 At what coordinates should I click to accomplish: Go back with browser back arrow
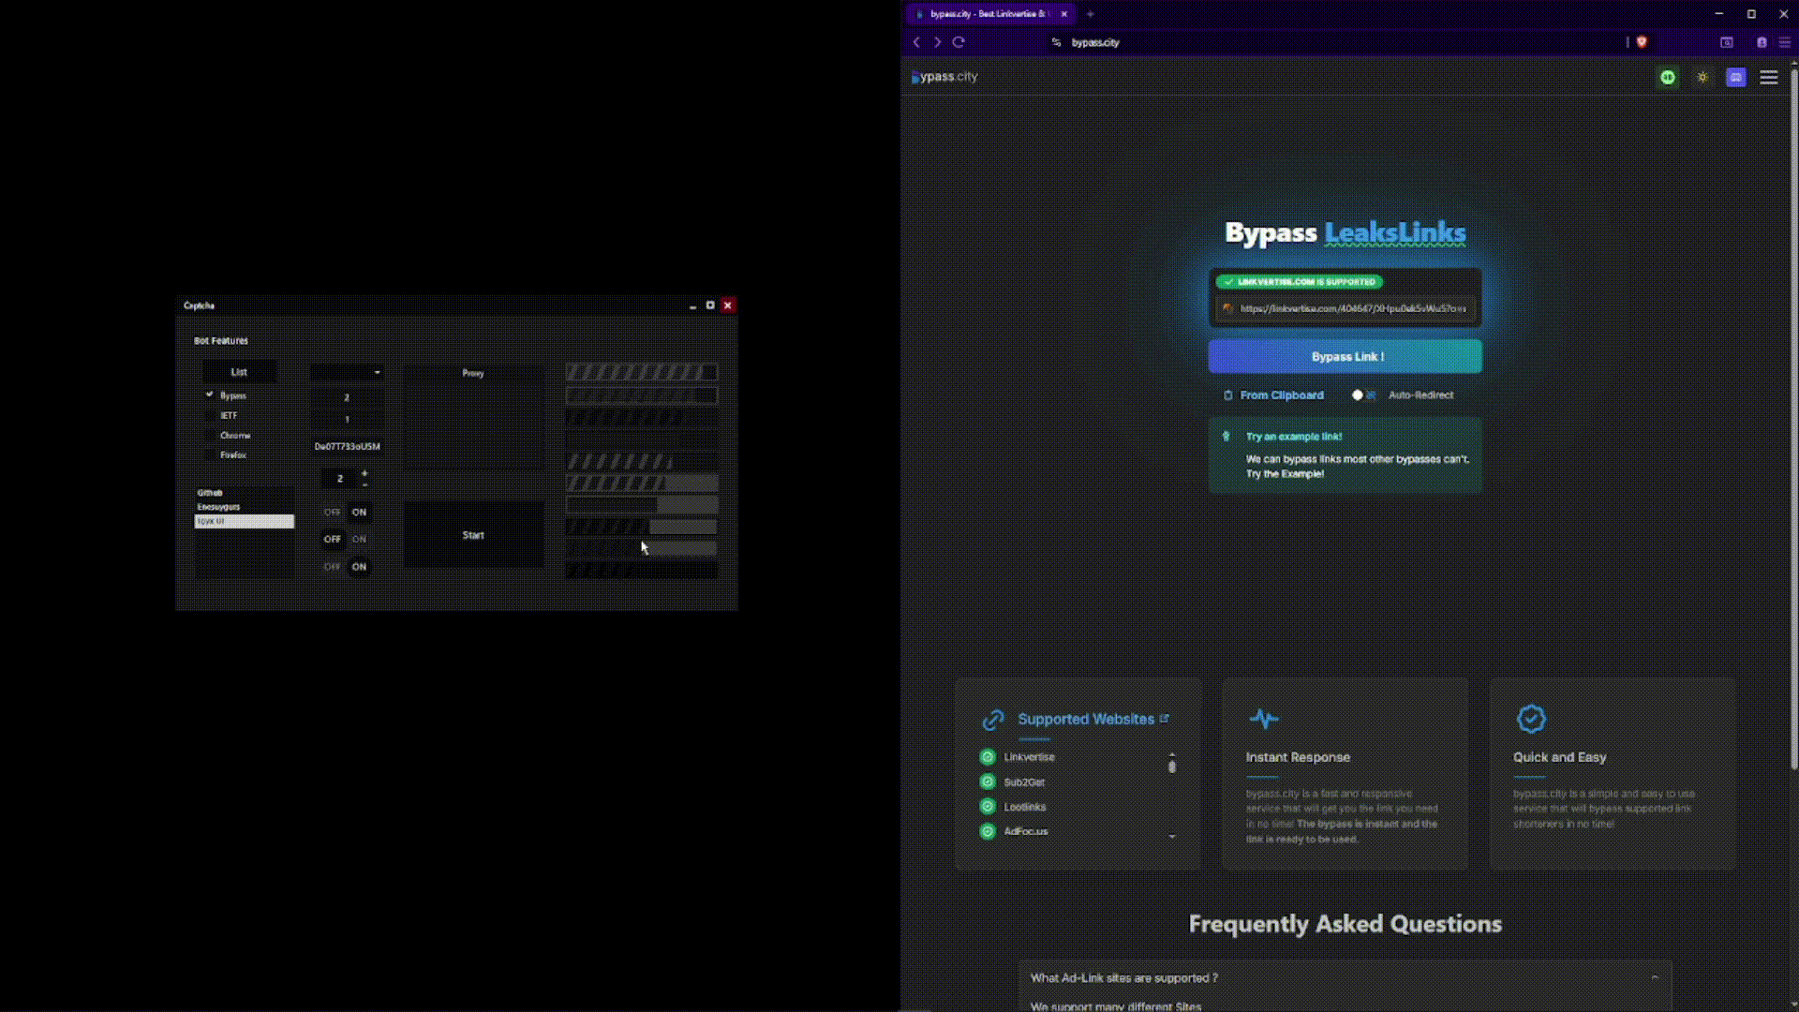point(916,42)
